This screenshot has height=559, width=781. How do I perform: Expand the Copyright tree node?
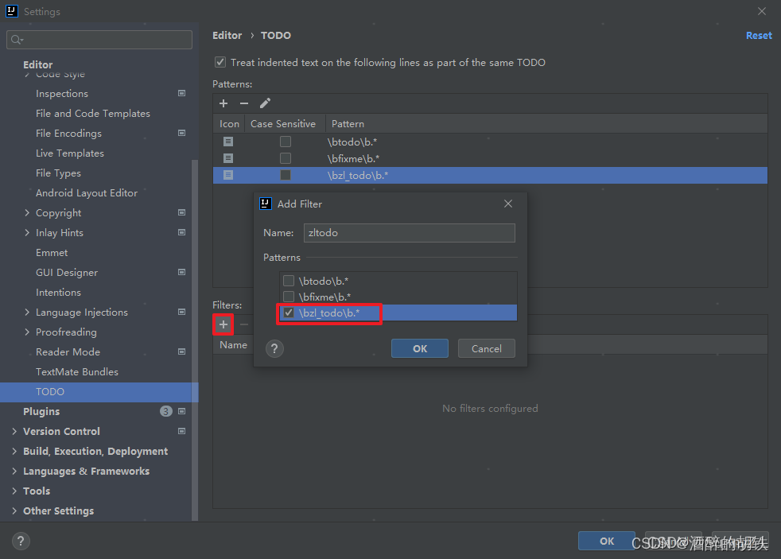[x=27, y=212]
